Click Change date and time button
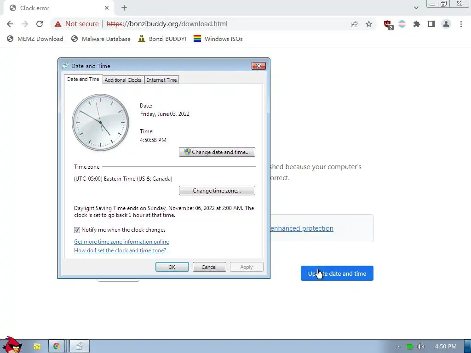 coord(217,152)
